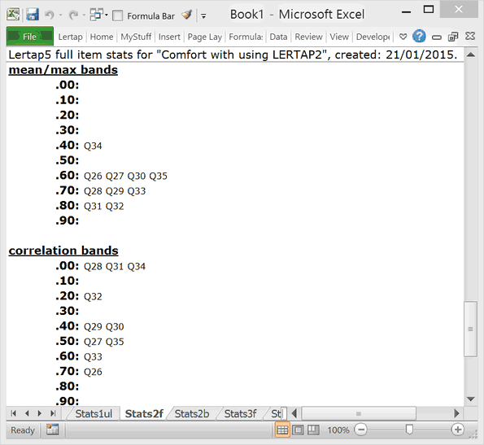Maximize the Excel window
Screen dimensions: 484x445
pos(429,10)
